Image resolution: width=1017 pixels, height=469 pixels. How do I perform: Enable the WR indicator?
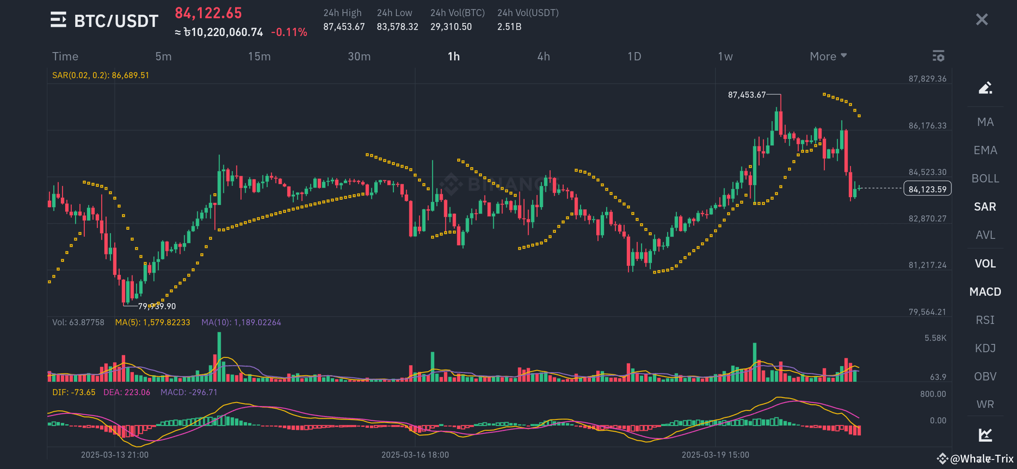[986, 404]
